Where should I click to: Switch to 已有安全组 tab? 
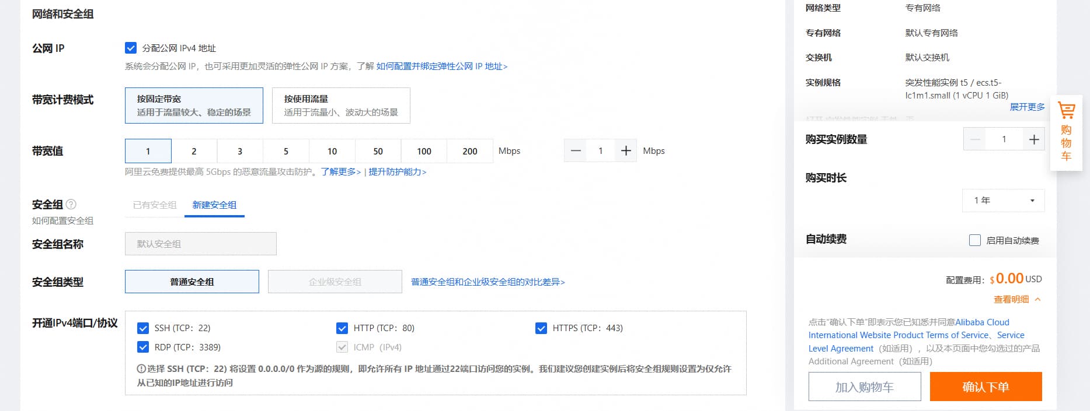click(155, 205)
